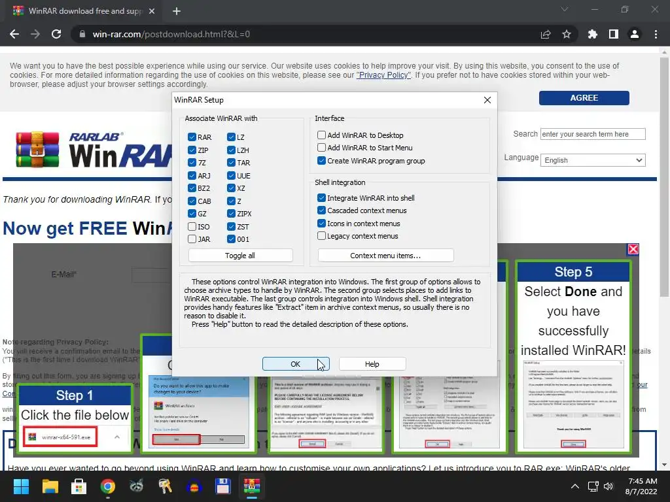Open Chrome extensions puzzle icon
This screenshot has height=502, width=670.
(593, 34)
